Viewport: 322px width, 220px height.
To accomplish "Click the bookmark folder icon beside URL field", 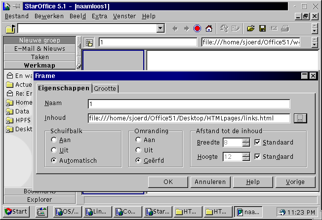I will tap(10, 29).
